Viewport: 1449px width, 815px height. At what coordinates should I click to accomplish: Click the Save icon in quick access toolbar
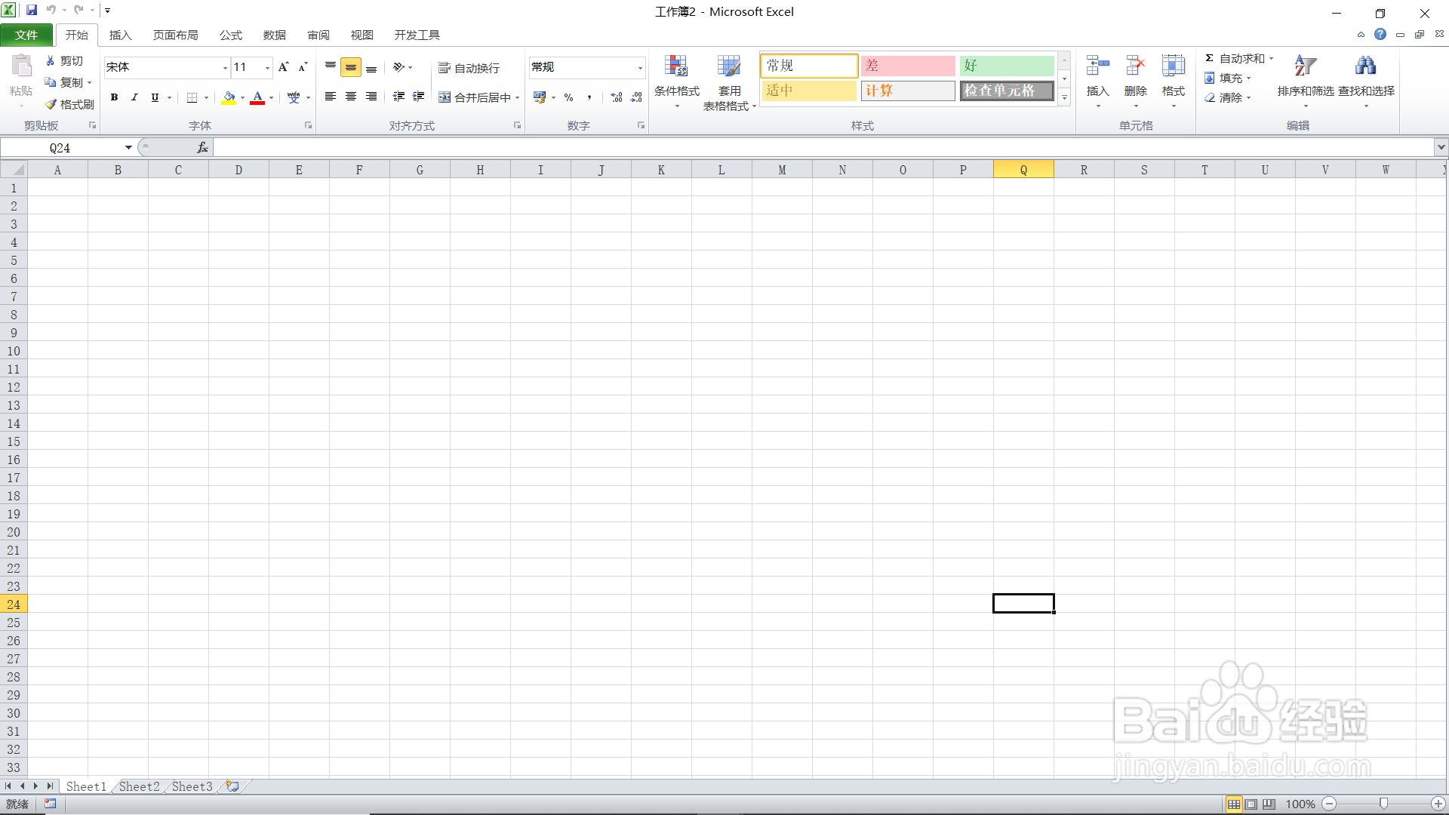click(32, 11)
